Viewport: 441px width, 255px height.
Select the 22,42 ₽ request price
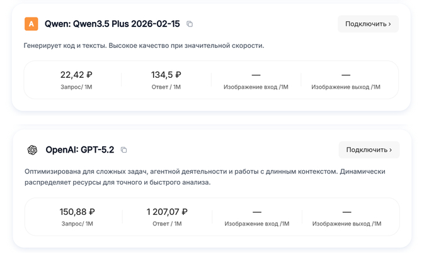(x=76, y=75)
